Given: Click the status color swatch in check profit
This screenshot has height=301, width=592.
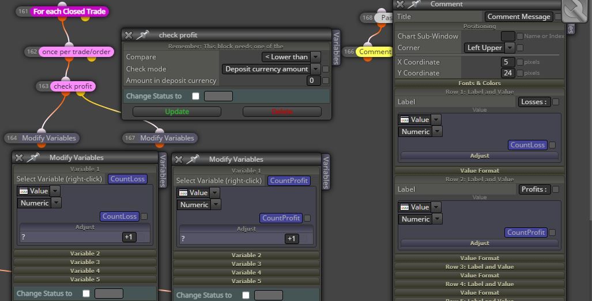Looking at the screenshot, I should (x=218, y=96).
